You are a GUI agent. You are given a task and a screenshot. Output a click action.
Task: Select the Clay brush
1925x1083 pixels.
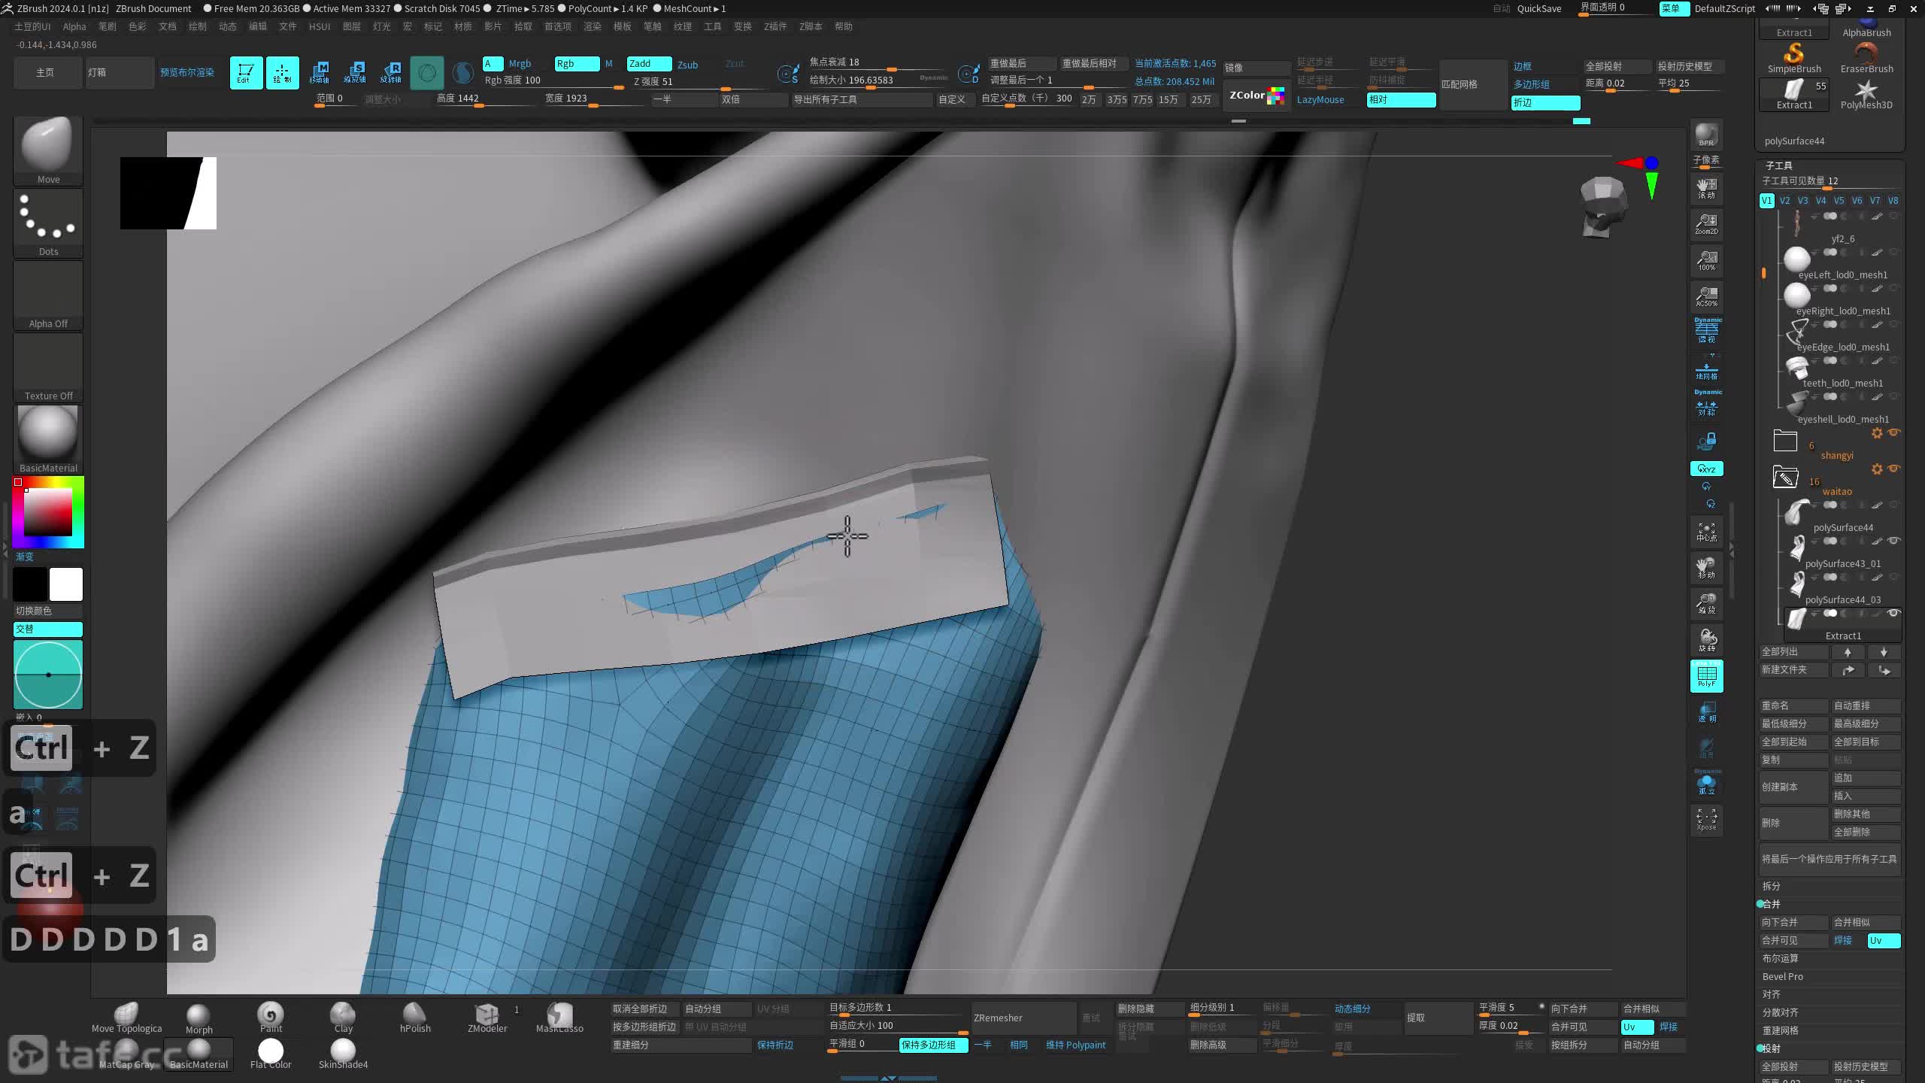[x=343, y=1018]
